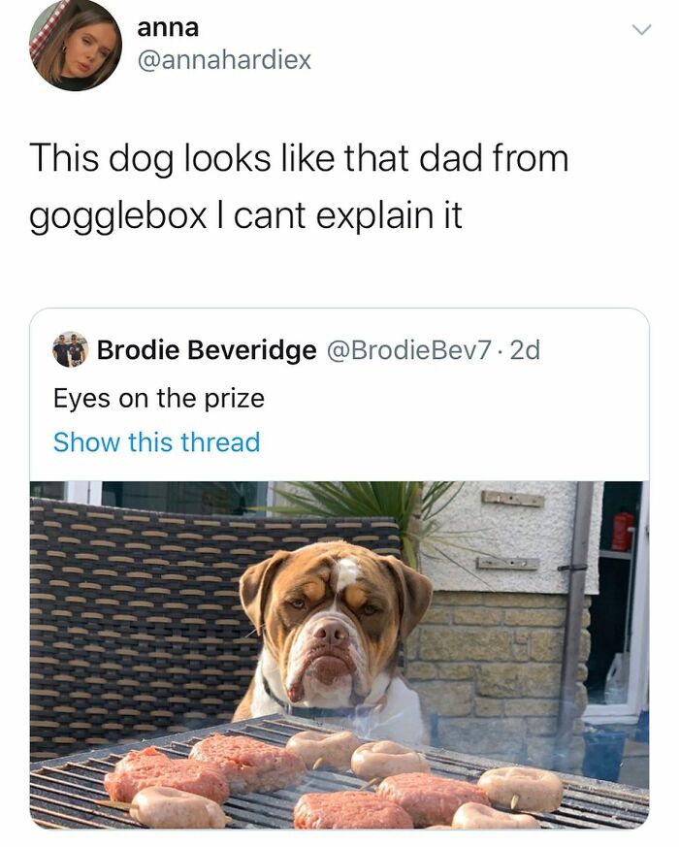Expand the tweet options chevron

pyautogui.click(x=637, y=29)
